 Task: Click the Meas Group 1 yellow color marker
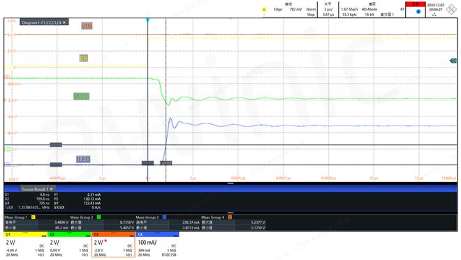[x=34, y=217]
